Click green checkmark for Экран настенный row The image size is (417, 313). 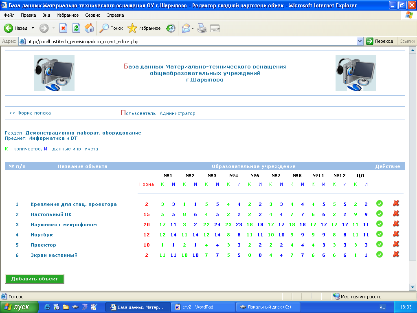click(x=380, y=254)
